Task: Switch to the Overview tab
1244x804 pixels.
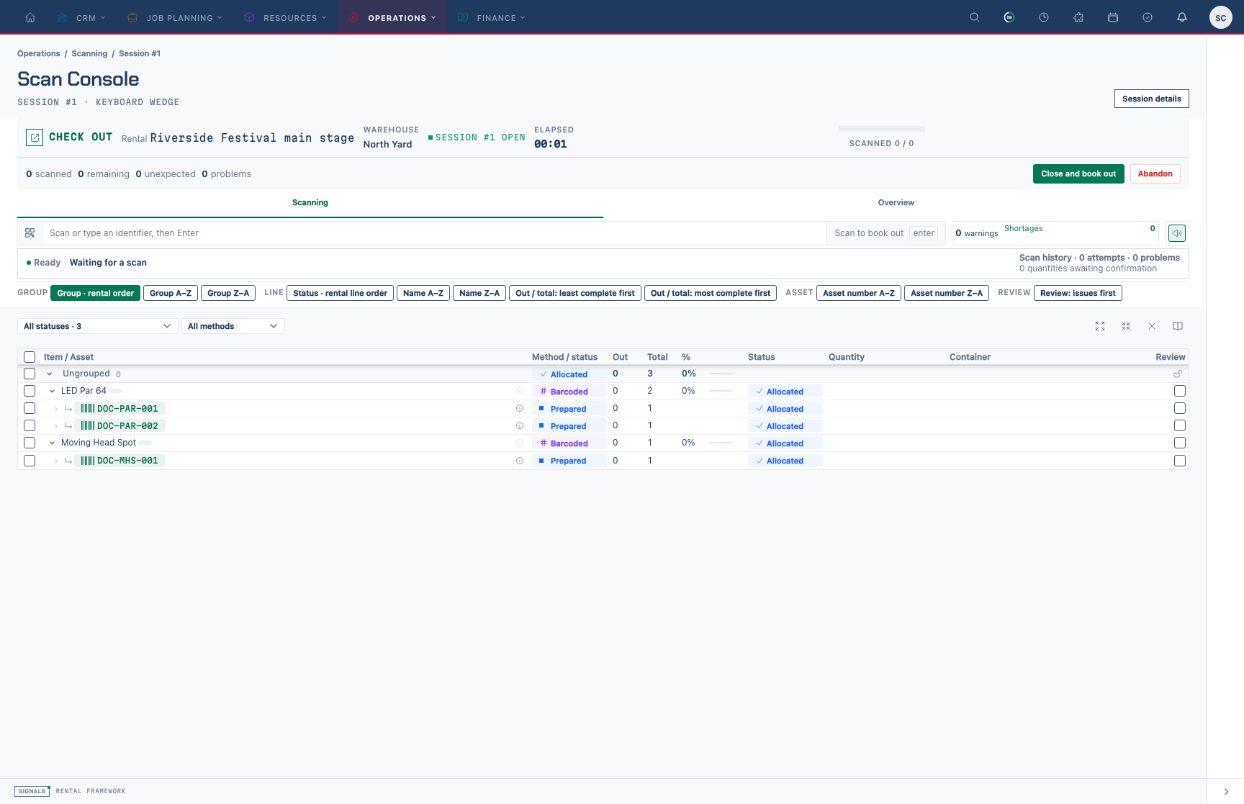Action: pyautogui.click(x=896, y=203)
